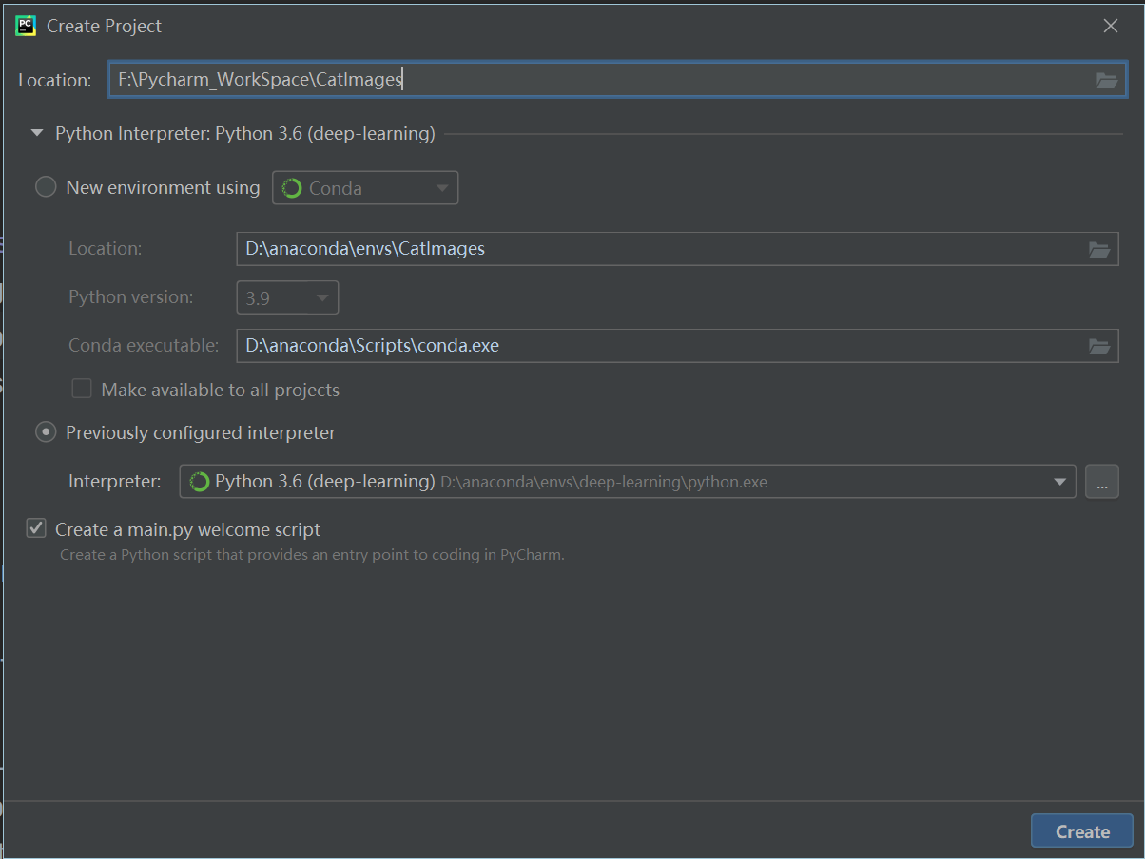Image resolution: width=1145 pixels, height=859 pixels.
Task: Click the 'Make available to all projects' label
Action: point(221,390)
